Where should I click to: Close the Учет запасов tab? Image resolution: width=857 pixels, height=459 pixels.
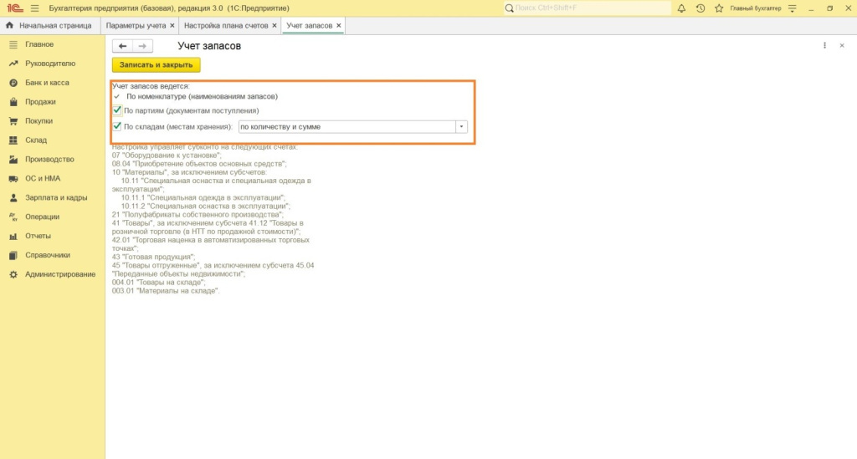(339, 26)
